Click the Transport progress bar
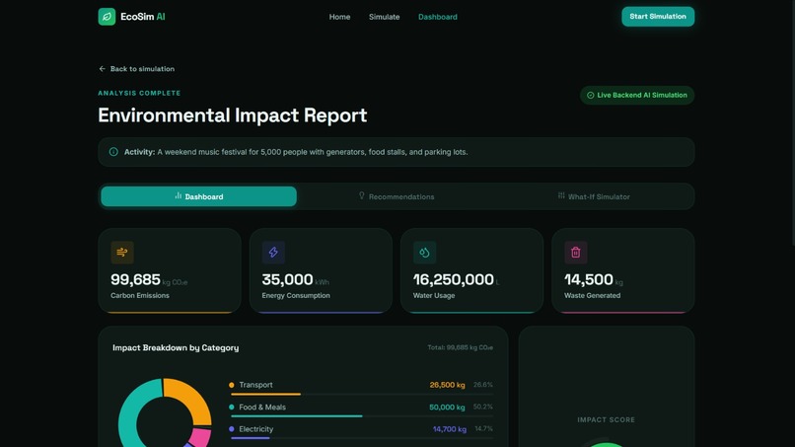This screenshot has width=795, height=447. [x=362, y=395]
